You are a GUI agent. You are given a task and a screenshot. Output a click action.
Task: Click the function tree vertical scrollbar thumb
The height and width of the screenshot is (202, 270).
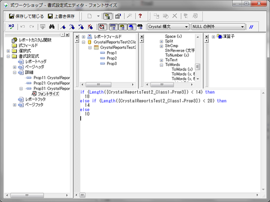click(x=197, y=67)
